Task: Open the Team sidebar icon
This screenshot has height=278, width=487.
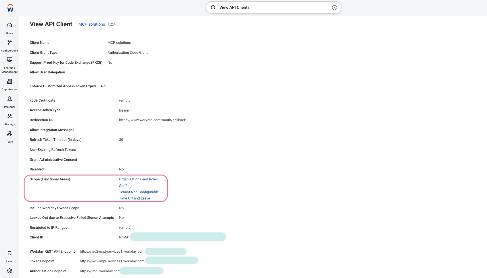Action: [10, 134]
